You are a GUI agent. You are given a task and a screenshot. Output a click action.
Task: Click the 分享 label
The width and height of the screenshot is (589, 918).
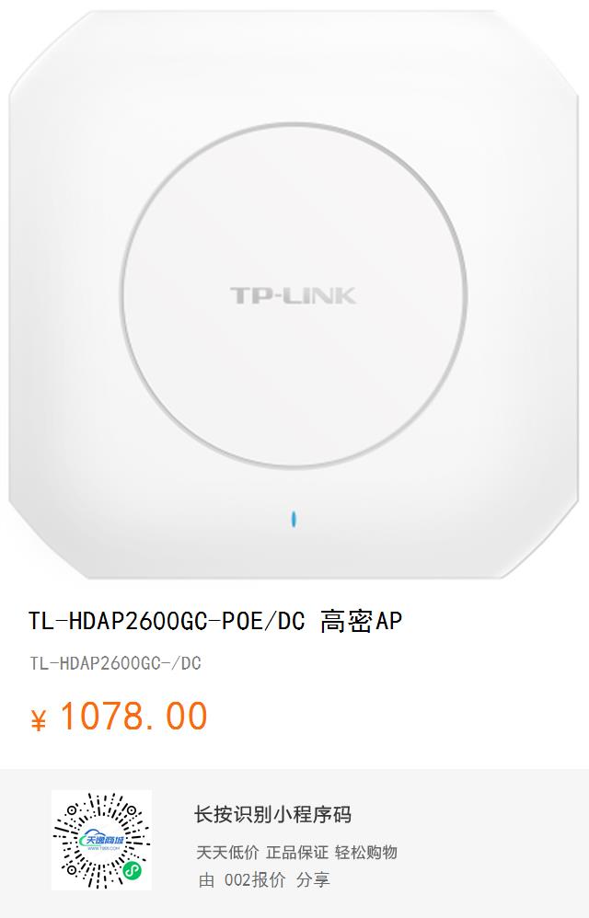click(313, 879)
